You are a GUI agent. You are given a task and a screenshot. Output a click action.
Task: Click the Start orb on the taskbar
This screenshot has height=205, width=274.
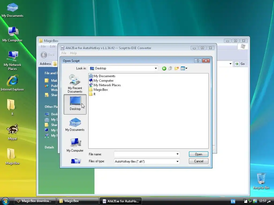point(5,201)
